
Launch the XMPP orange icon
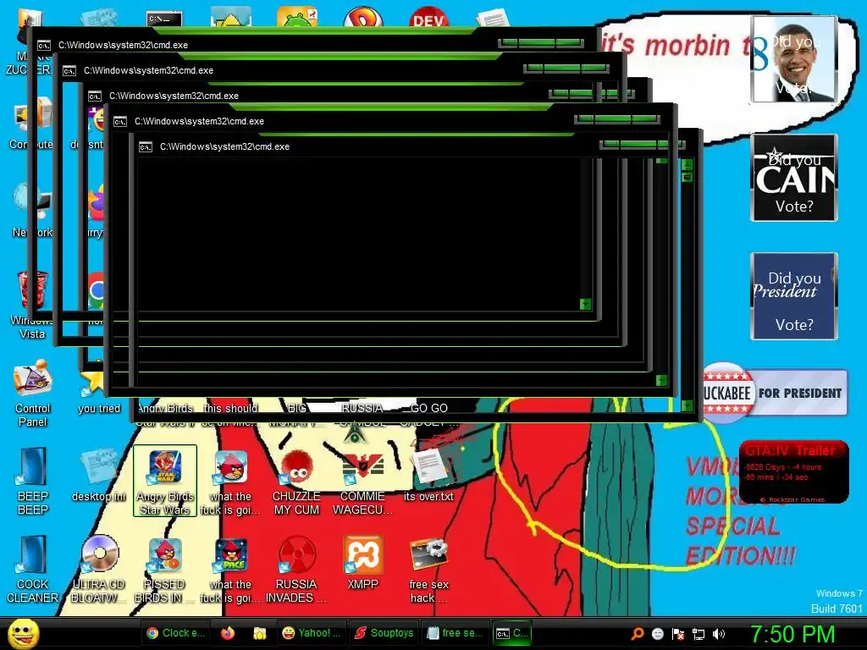click(362, 563)
